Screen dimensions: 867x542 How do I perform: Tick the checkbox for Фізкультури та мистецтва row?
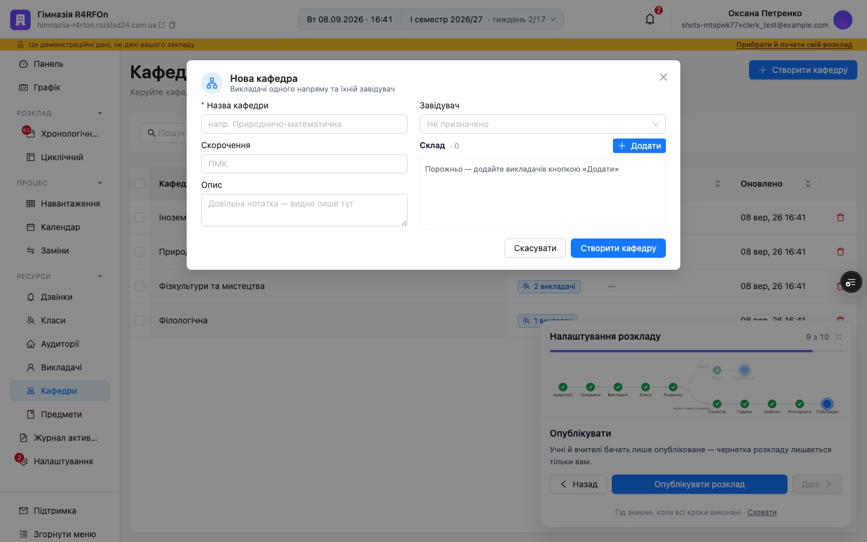pos(140,286)
